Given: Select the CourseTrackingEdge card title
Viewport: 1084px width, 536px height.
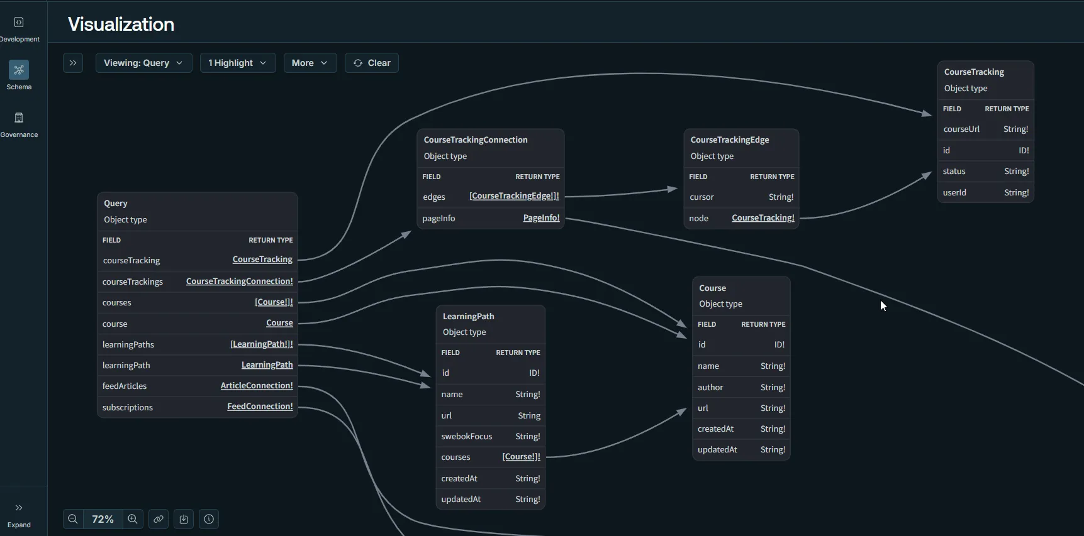Looking at the screenshot, I should [x=730, y=140].
